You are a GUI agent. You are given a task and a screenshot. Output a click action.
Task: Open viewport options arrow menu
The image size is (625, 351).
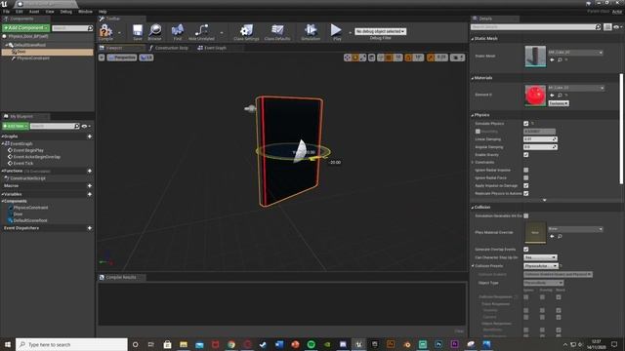102,58
